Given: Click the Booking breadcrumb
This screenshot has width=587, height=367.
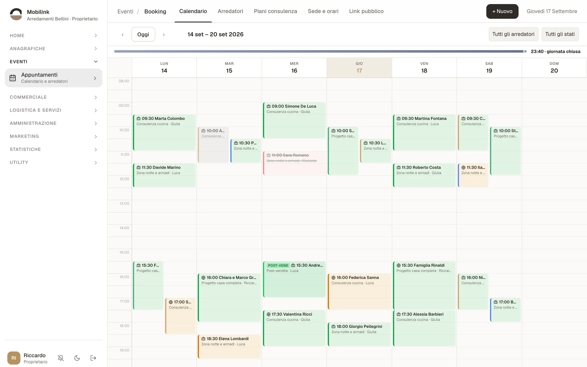Looking at the screenshot, I should click(155, 11).
